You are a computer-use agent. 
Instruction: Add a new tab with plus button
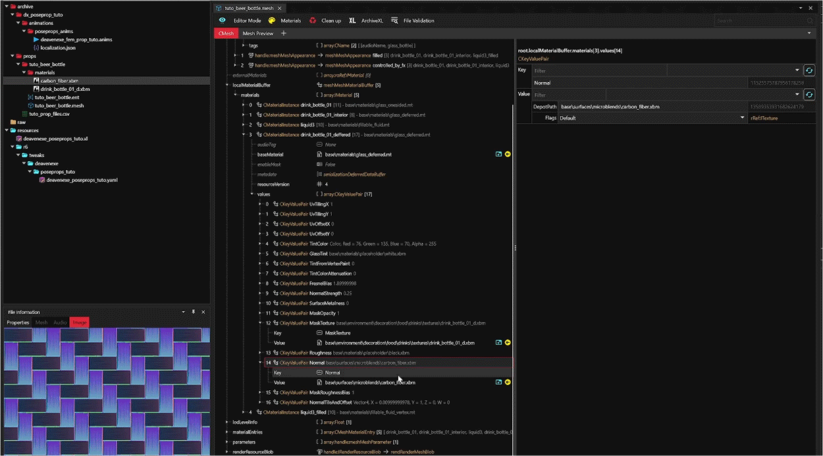click(284, 33)
